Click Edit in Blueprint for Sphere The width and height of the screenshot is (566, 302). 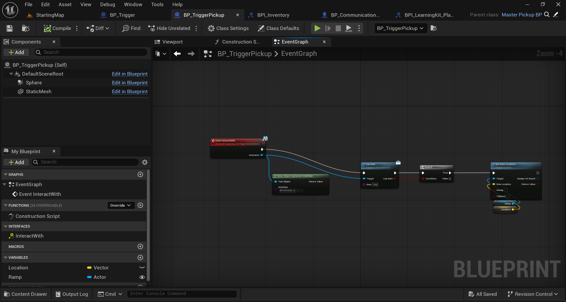[130, 83]
